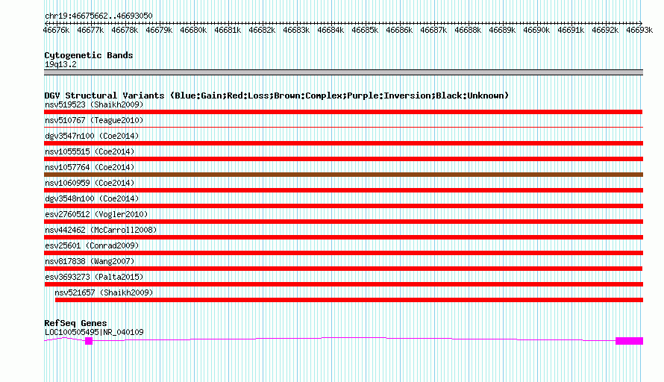Click the 19q13.2 band label

[x=60, y=65]
